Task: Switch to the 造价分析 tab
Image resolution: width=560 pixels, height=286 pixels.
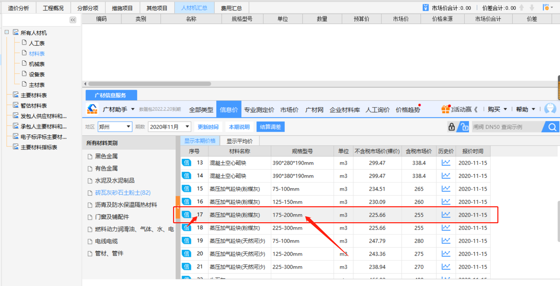Action: click(19, 8)
